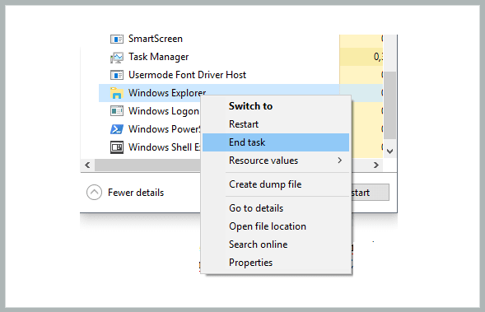Image resolution: width=485 pixels, height=312 pixels.
Task: Collapse view with Fewer details arrow icon
Action: (94, 193)
